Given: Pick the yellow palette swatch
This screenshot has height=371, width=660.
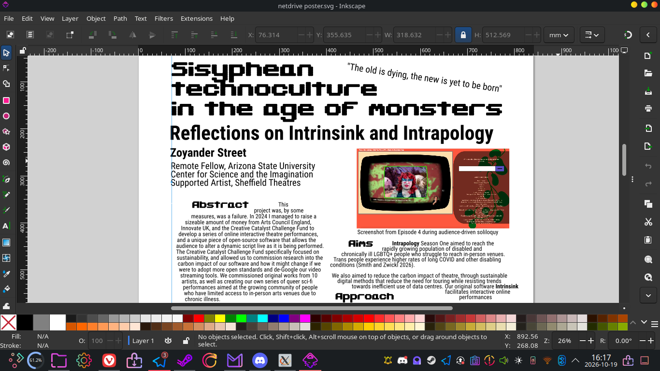Looking at the screenshot, I should click(x=220, y=318).
